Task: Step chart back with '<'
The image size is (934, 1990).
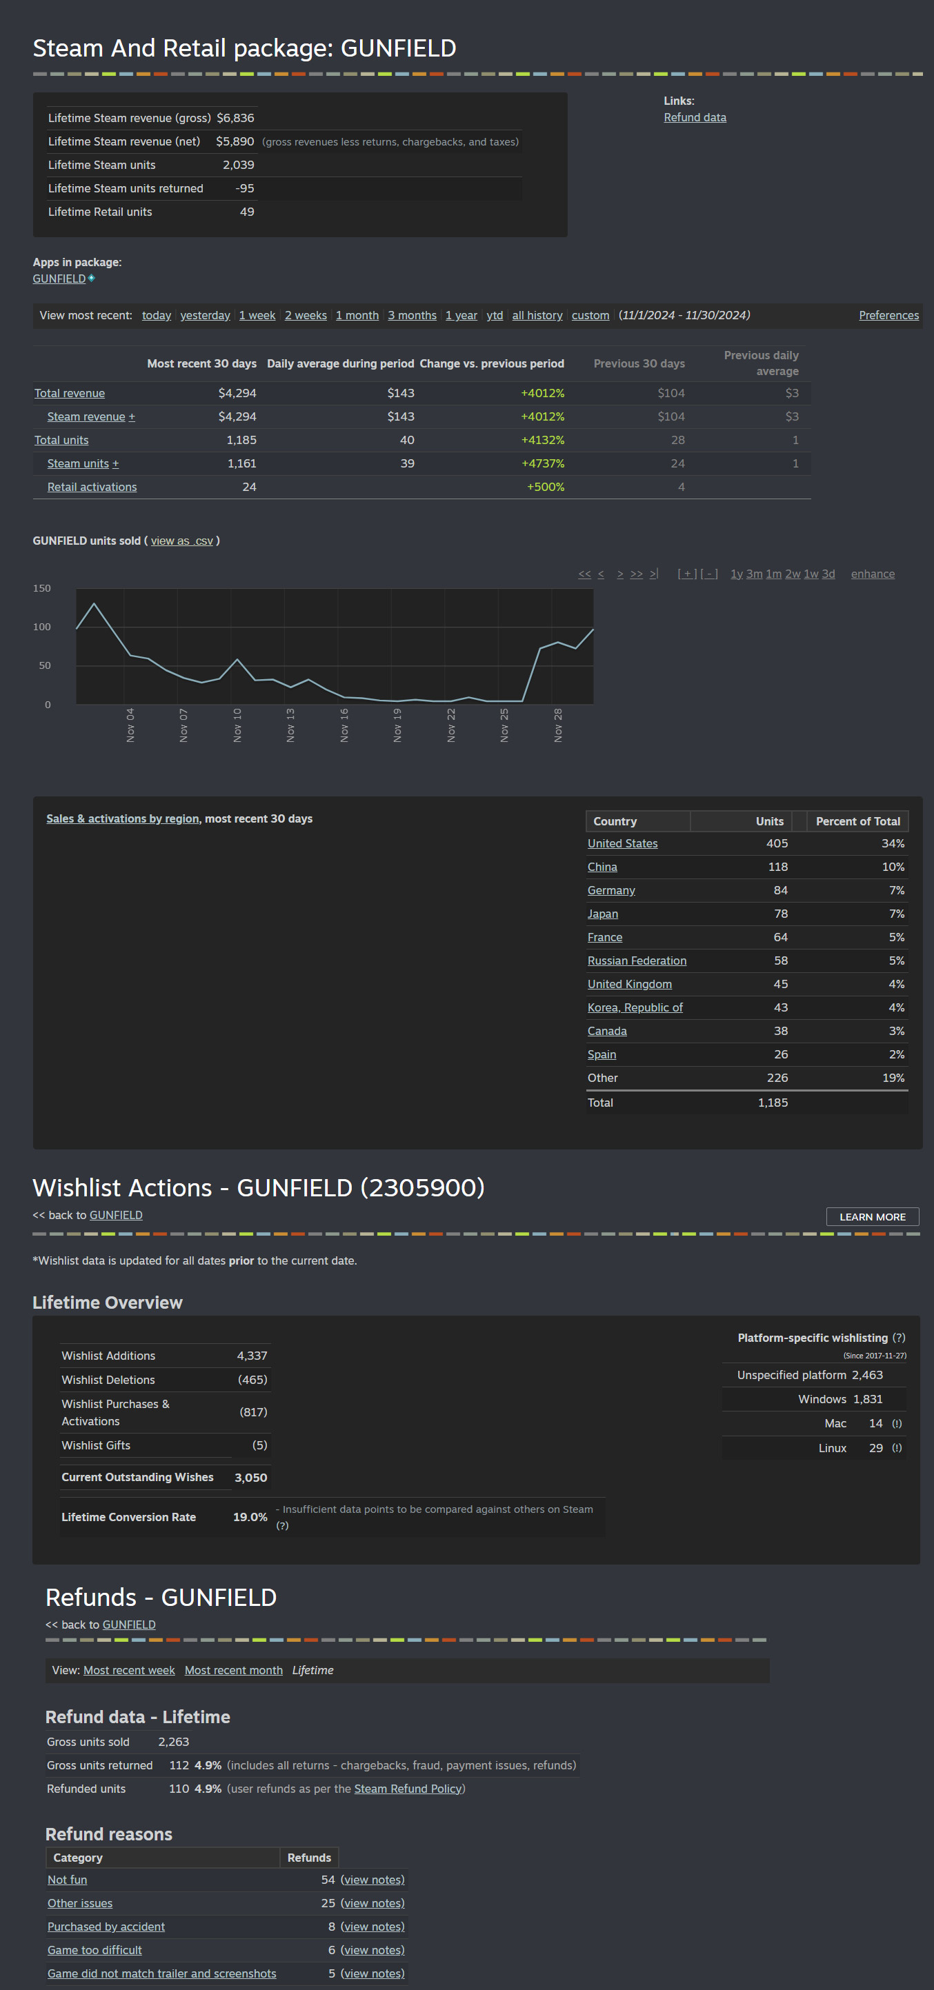Action: tap(601, 574)
